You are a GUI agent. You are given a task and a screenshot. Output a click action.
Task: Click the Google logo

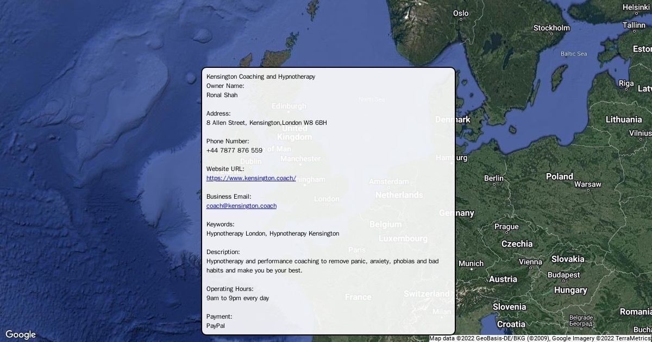(20, 334)
